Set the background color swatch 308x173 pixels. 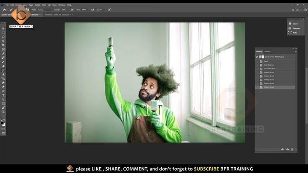pyautogui.click(x=4, y=125)
